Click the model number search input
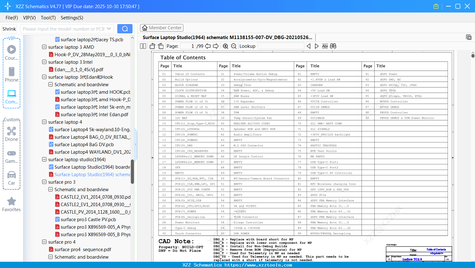The image size is (475, 268). pyautogui.click(x=64, y=29)
